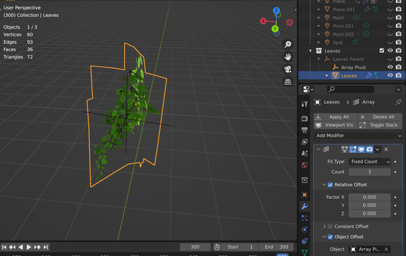Open the World properties tab
The height and width of the screenshot is (256, 406).
[305, 165]
